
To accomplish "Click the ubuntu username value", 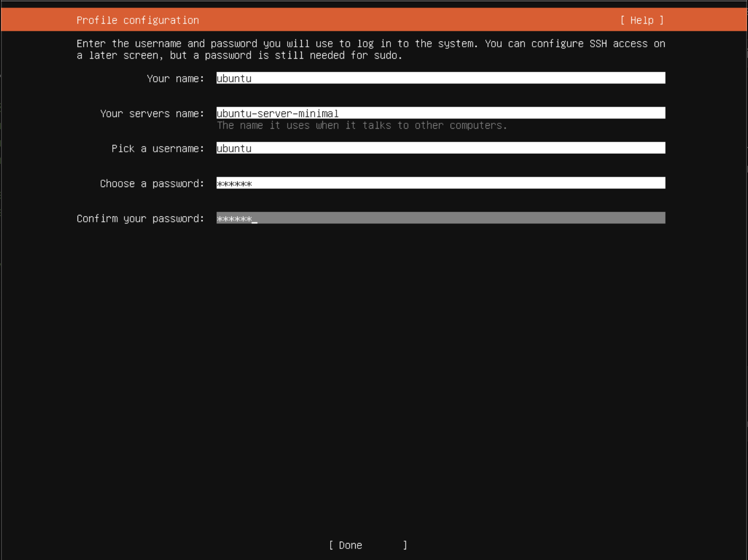I will 234,148.
